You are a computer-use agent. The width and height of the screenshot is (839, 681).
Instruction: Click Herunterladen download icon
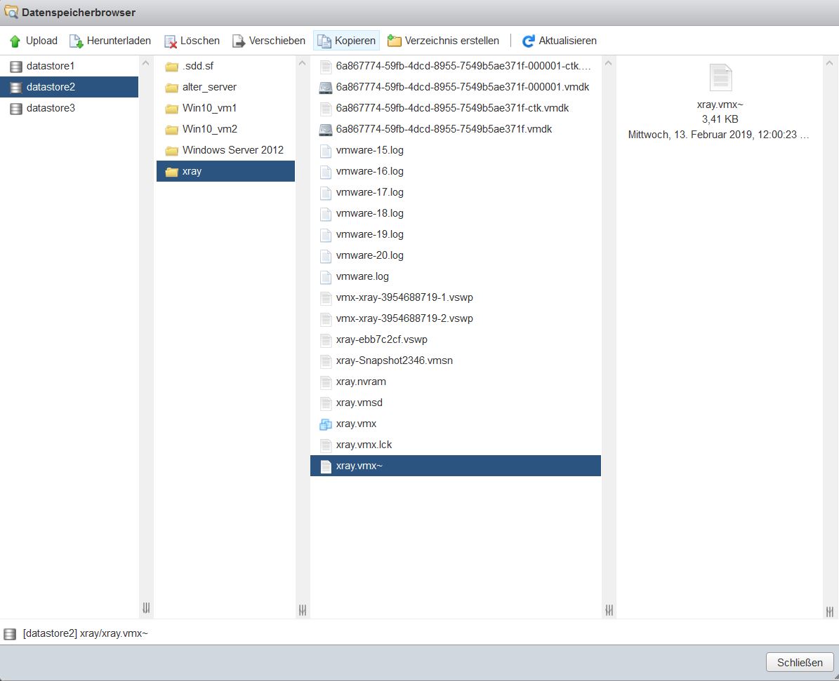[76, 41]
